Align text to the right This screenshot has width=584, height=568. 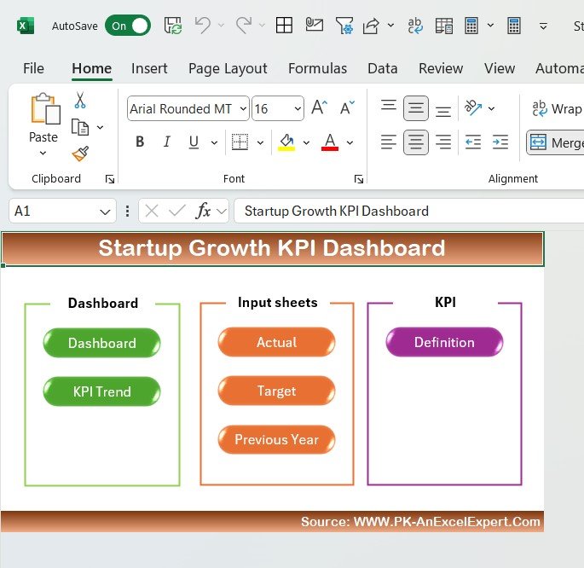pyautogui.click(x=443, y=142)
